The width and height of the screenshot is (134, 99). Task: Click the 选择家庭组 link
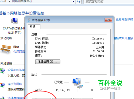click(16, 98)
